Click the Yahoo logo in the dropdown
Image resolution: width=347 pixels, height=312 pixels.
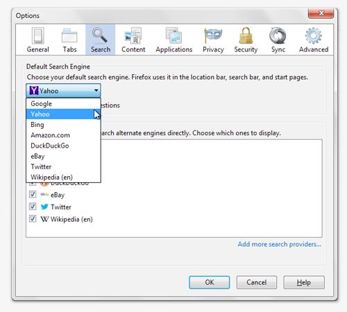34,91
